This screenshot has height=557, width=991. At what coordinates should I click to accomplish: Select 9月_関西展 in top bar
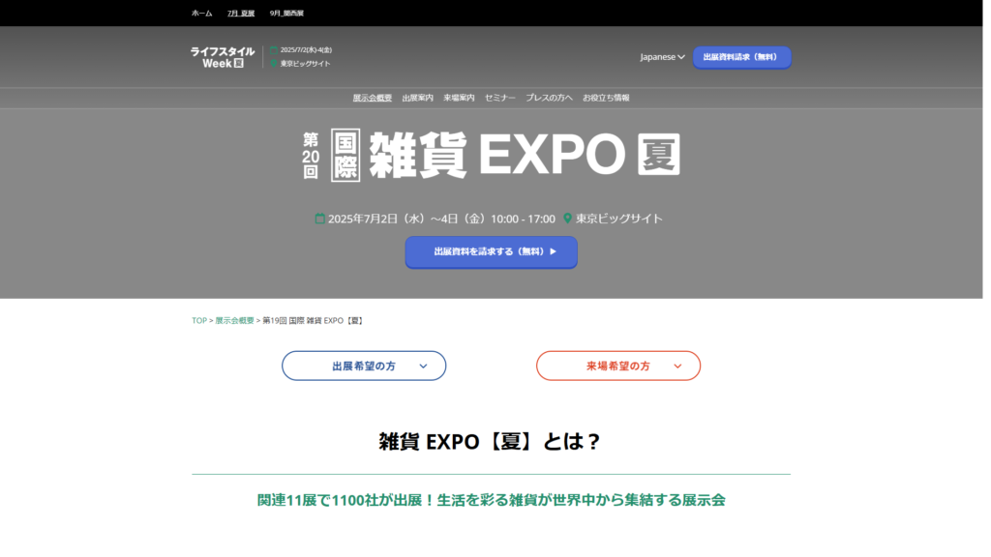[286, 14]
